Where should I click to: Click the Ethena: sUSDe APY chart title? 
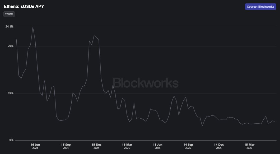tap(24, 6)
